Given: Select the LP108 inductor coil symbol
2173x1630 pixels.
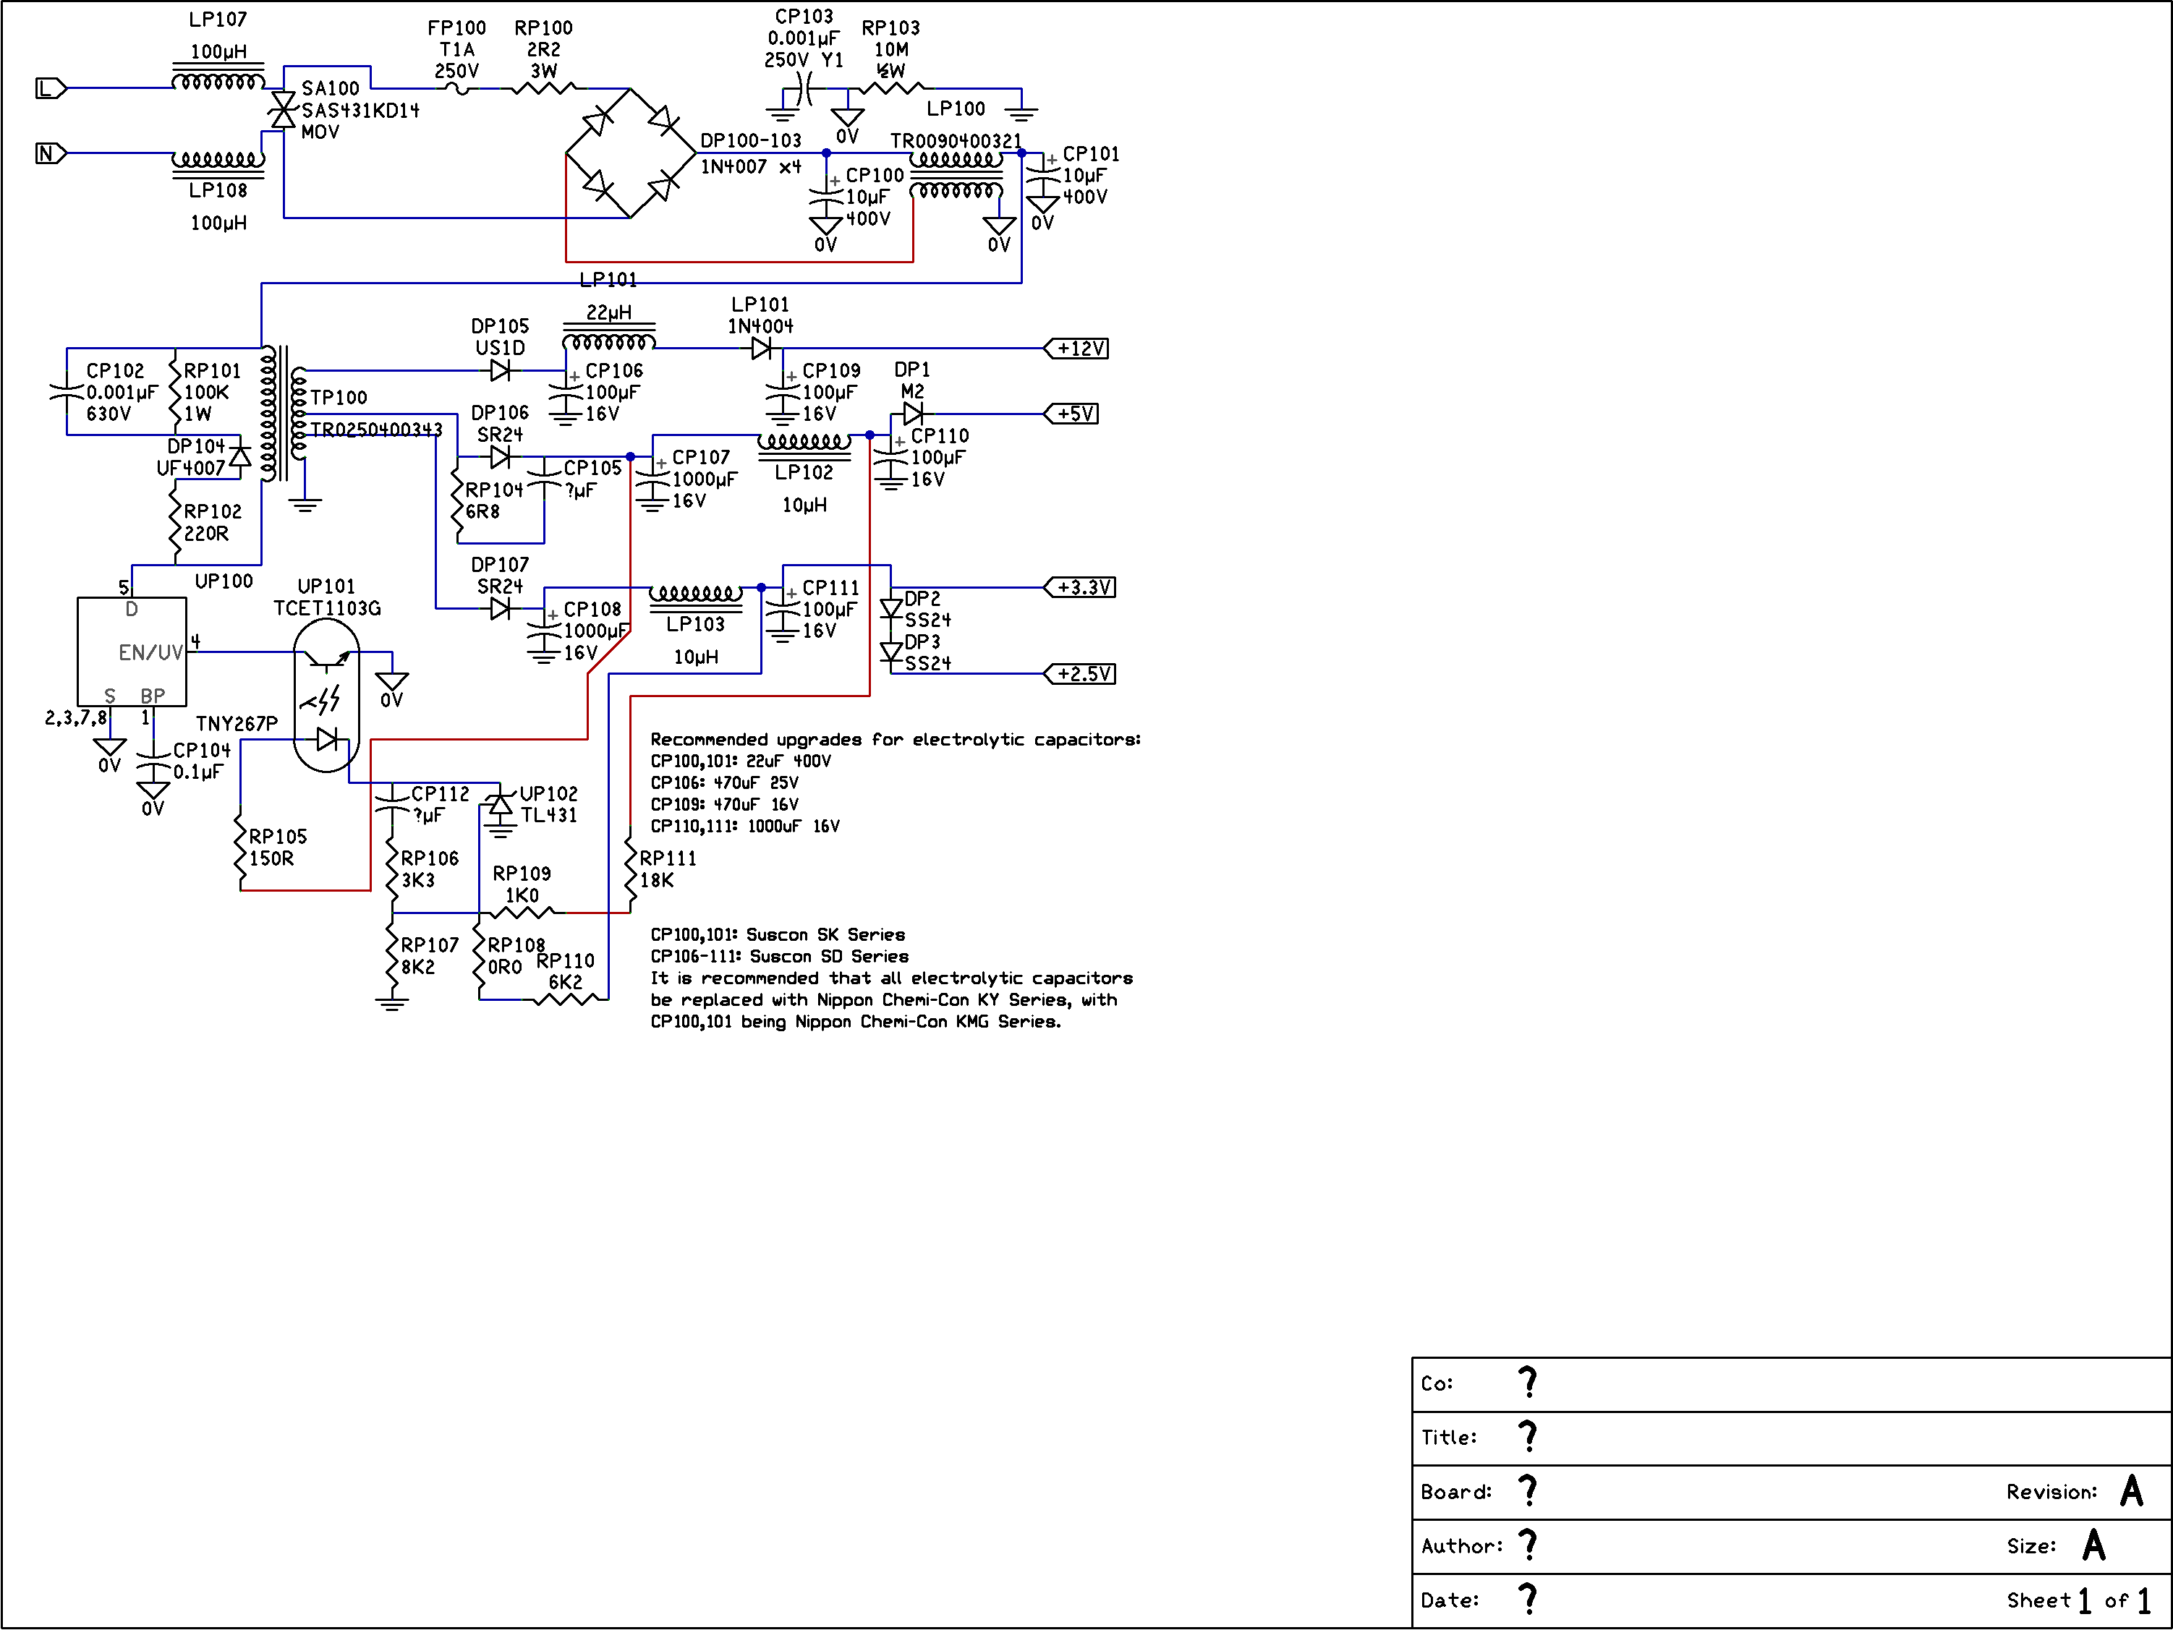Looking at the screenshot, I should click(218, 164).
